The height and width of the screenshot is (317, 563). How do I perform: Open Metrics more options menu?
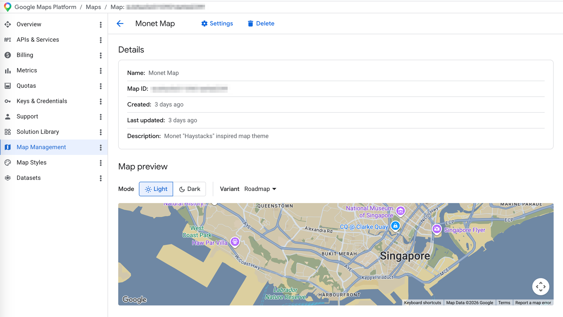pyautogui.click(x=100, y=71)
